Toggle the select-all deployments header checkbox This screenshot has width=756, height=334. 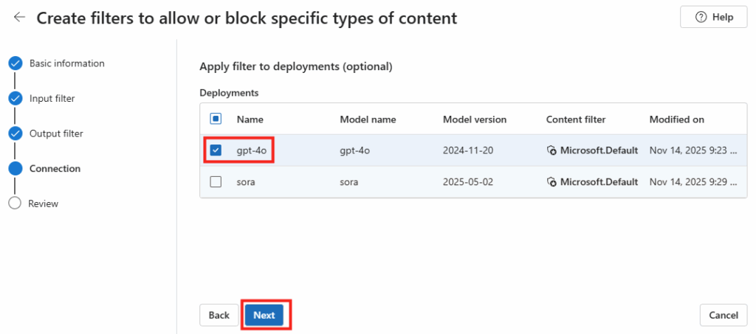[x=216, y=119]
